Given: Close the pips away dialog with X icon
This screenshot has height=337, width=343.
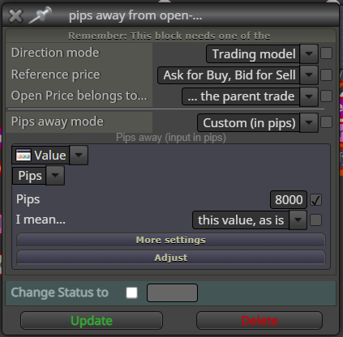Looking at the screenshot, I should pos(15,15).
